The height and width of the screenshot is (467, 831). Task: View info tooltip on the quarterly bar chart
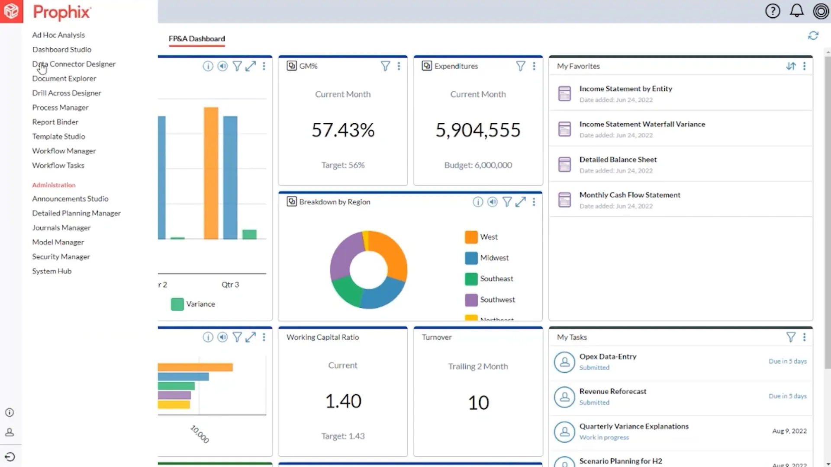[208, 66]
